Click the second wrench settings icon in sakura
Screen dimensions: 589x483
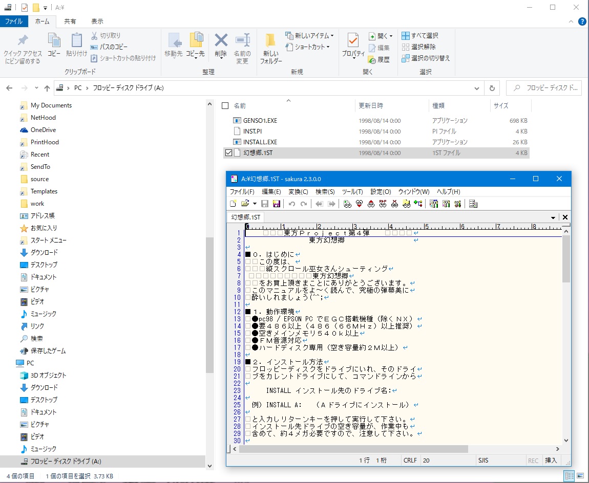click(x=446, y=204)
